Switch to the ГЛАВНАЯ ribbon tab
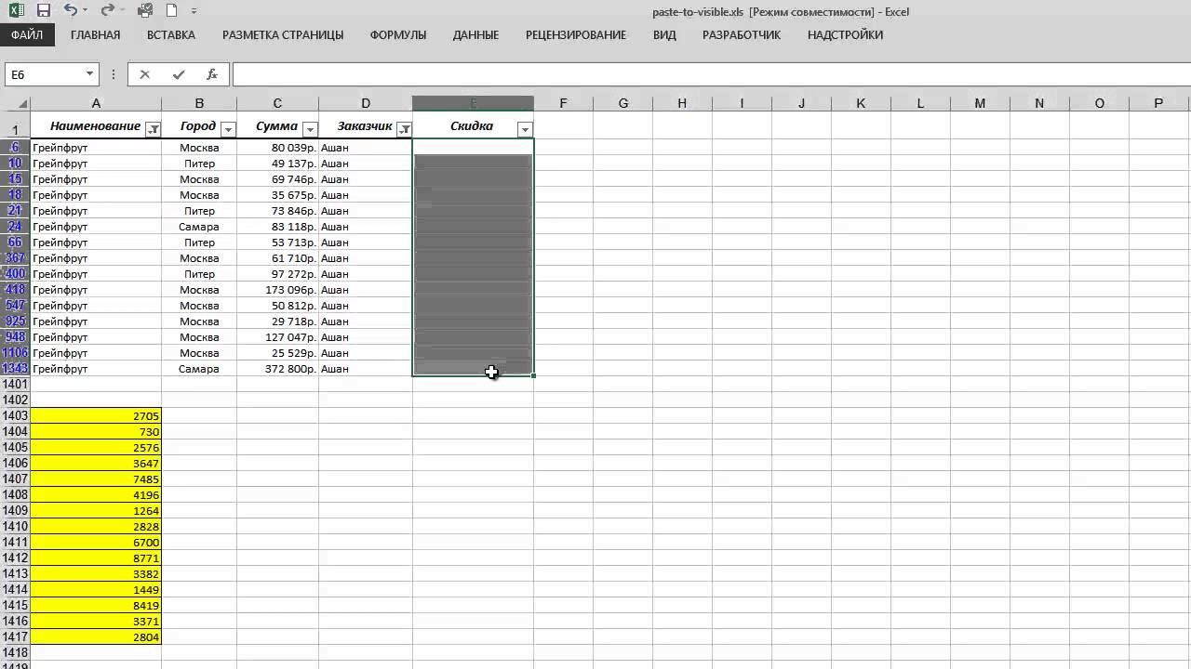This screenshot has height=669, width=1191. point(95,35)
